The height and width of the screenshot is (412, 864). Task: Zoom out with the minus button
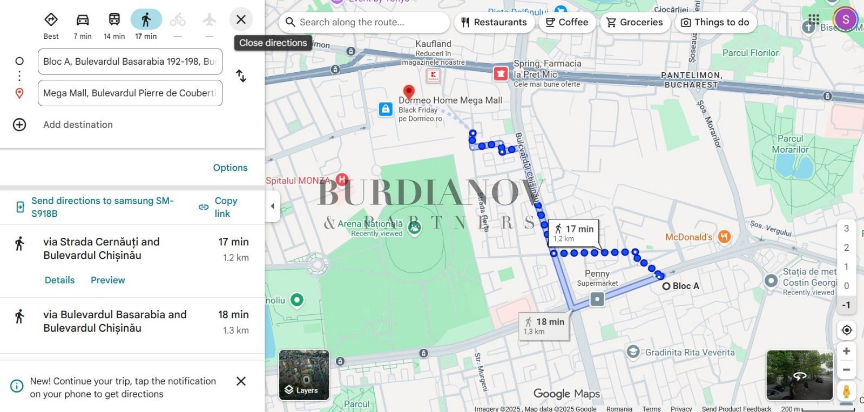click(x=847, y=370)
